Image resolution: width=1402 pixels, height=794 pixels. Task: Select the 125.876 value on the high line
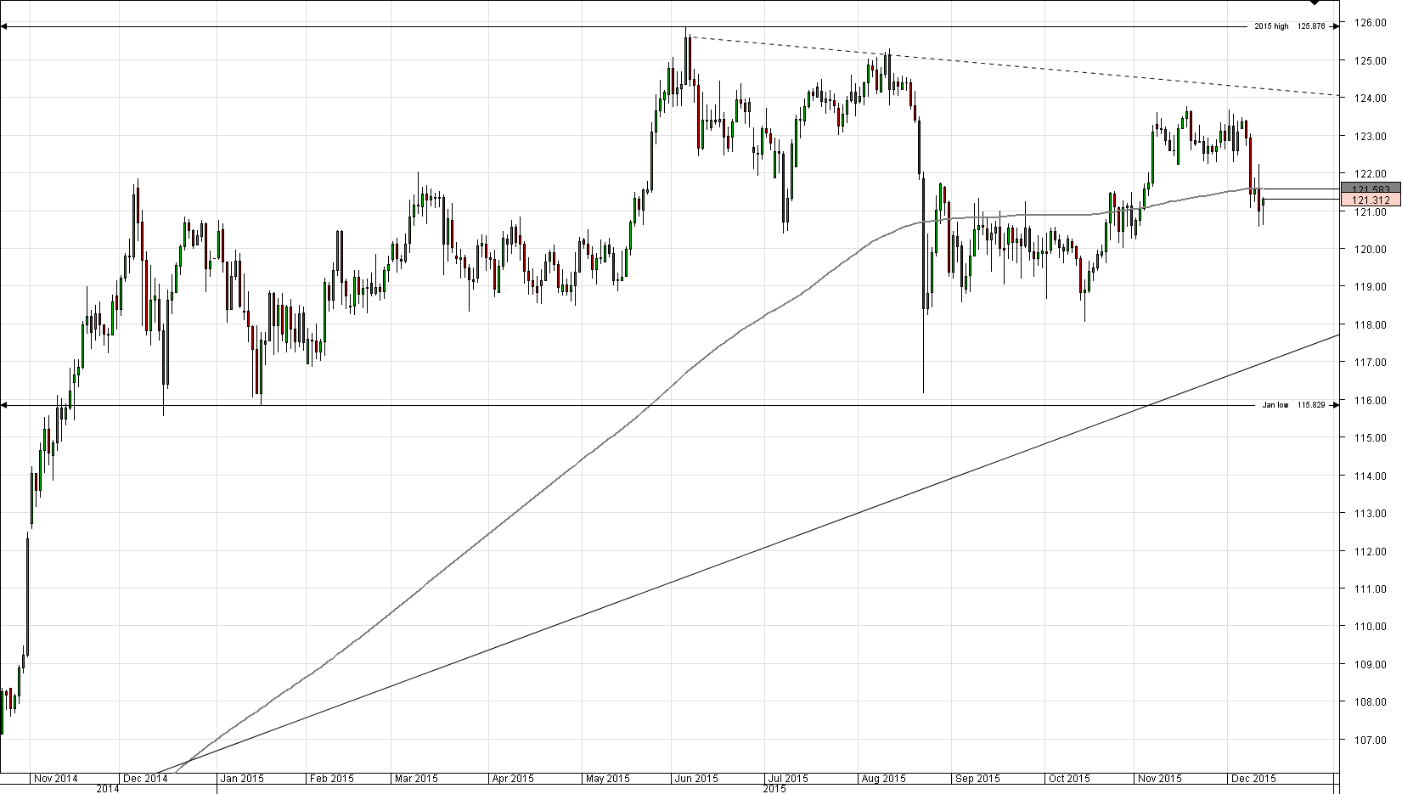1311,27
